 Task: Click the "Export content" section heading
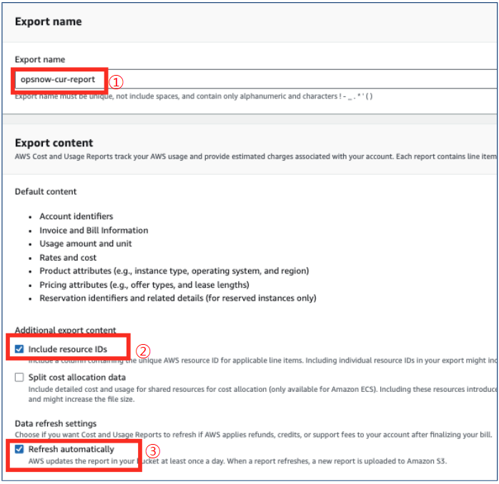pos(54,143)
